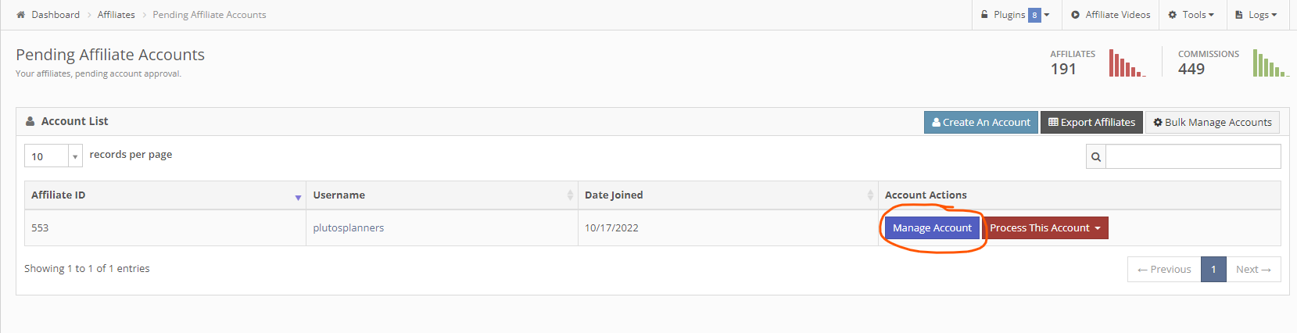1297x333 pixels.
Task: Open Bulk Manage Accounts button
Action: click(1213, 123)
